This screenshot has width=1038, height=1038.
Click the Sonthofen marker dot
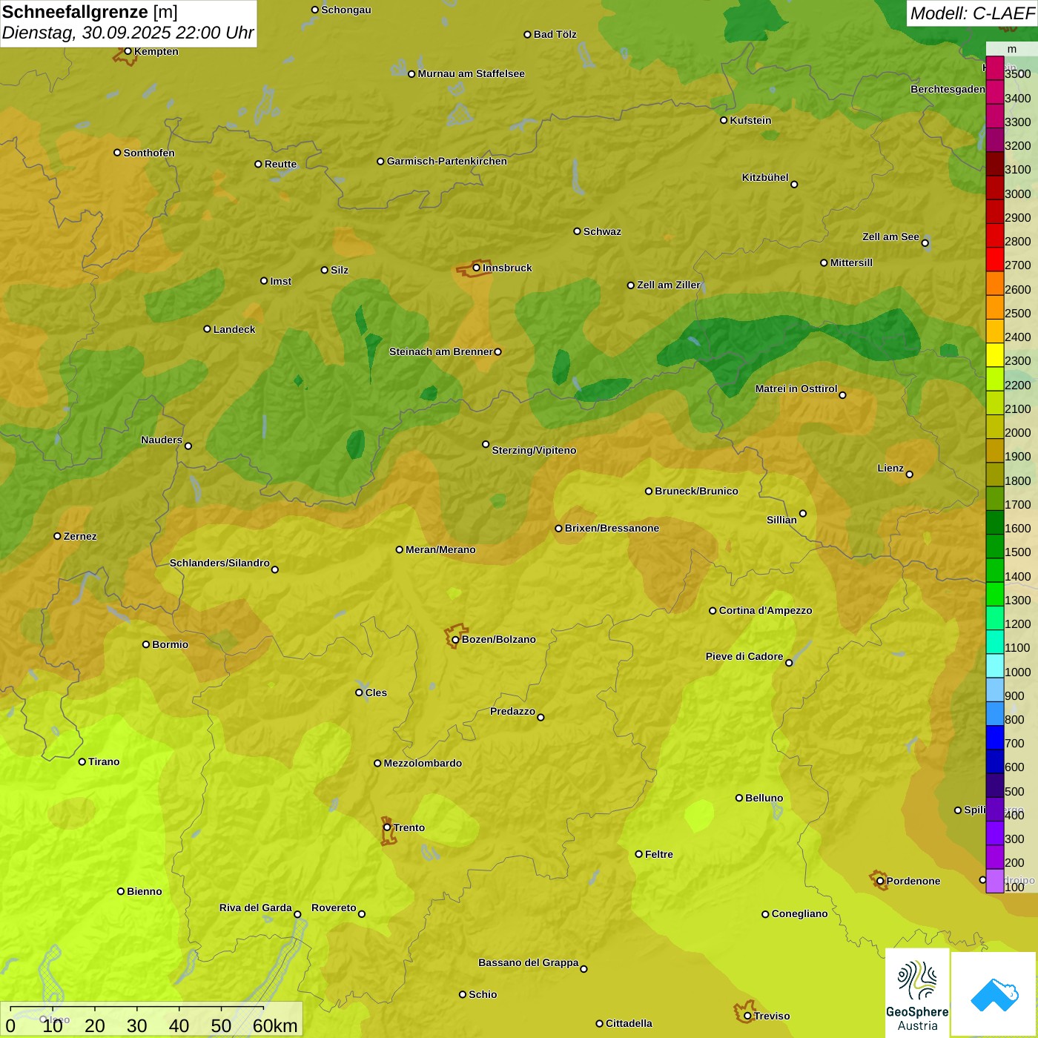tap(117, 153)
